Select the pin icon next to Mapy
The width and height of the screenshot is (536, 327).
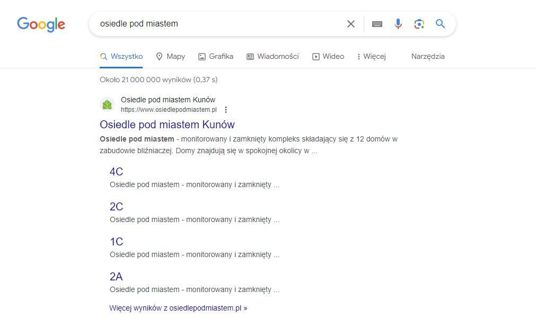point(161,56)
